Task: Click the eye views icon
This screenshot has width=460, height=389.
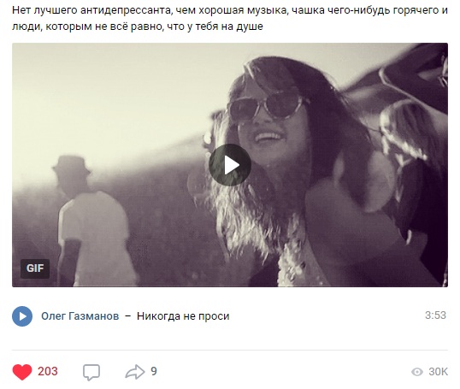Action: tap(417, 372)
